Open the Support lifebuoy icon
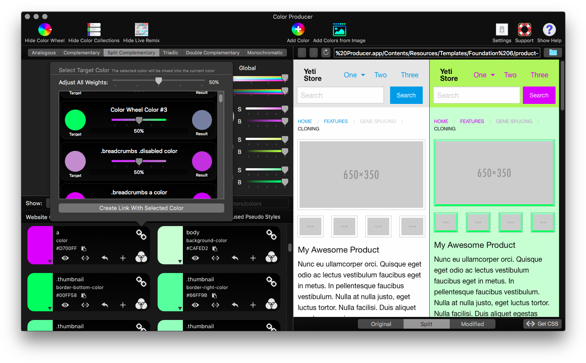The image size is (586, 363). (x=524, y=30)
